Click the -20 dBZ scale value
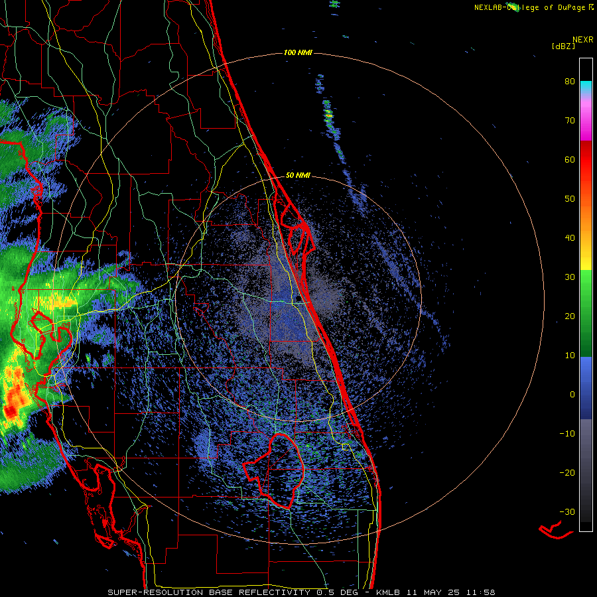The width and height of the screenshot is (597, 597). [x=567, y=472]
